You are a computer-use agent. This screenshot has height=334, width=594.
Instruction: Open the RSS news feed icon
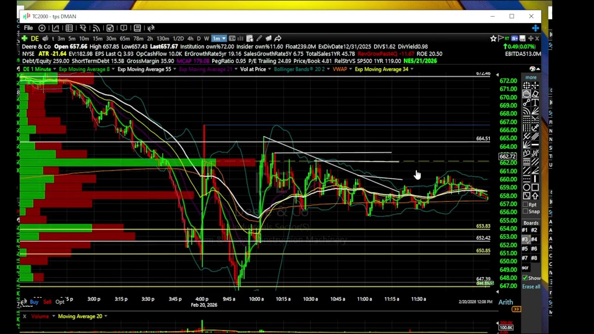[x=96, y=28]
